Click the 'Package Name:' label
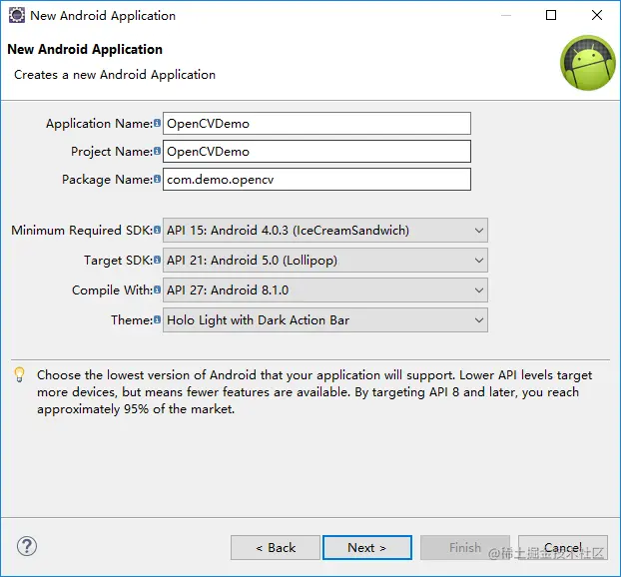Screen dimensions: 621x577 (108, 180)
